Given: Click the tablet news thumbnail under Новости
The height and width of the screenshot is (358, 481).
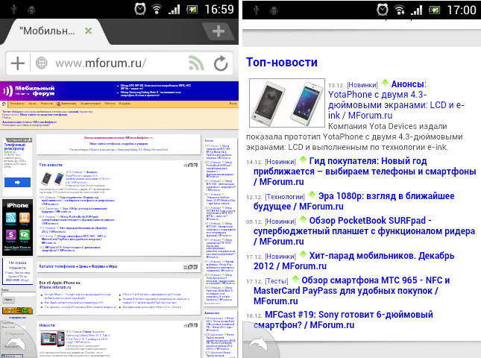Looking at the screenshot, I should (x=52, y=339).
